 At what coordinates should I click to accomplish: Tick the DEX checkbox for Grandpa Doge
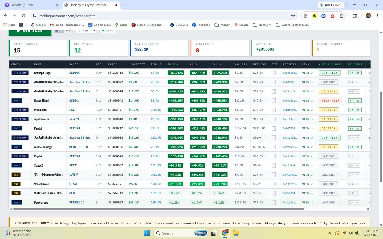274,73
